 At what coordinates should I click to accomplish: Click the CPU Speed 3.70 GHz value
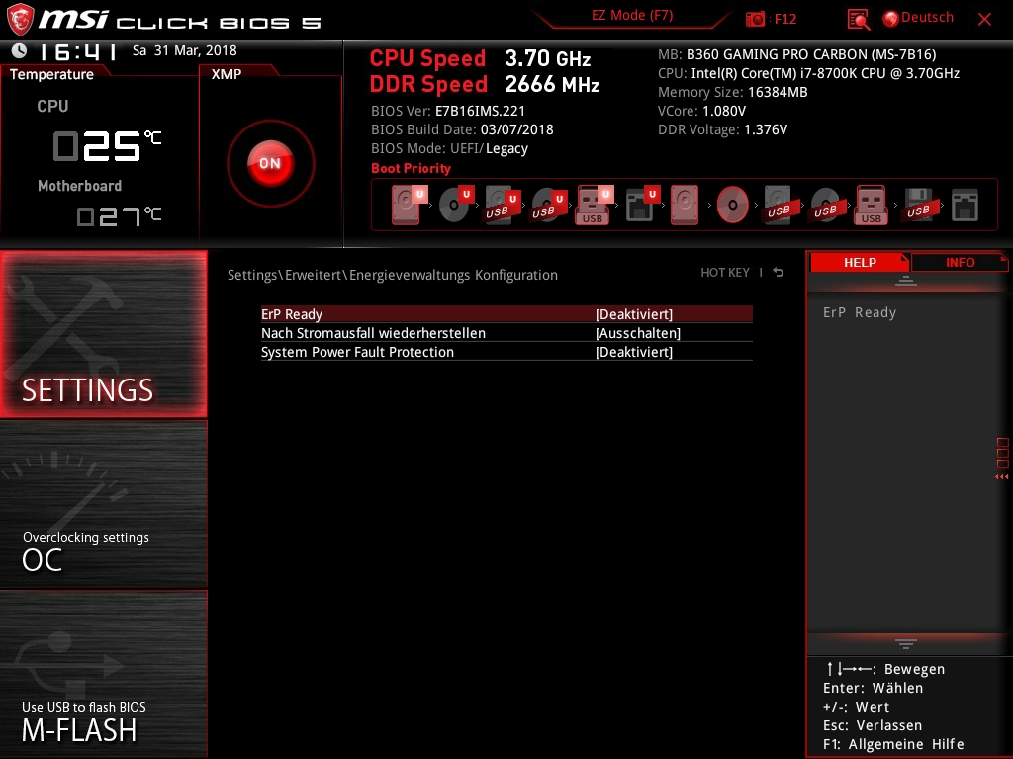[548, 58]
